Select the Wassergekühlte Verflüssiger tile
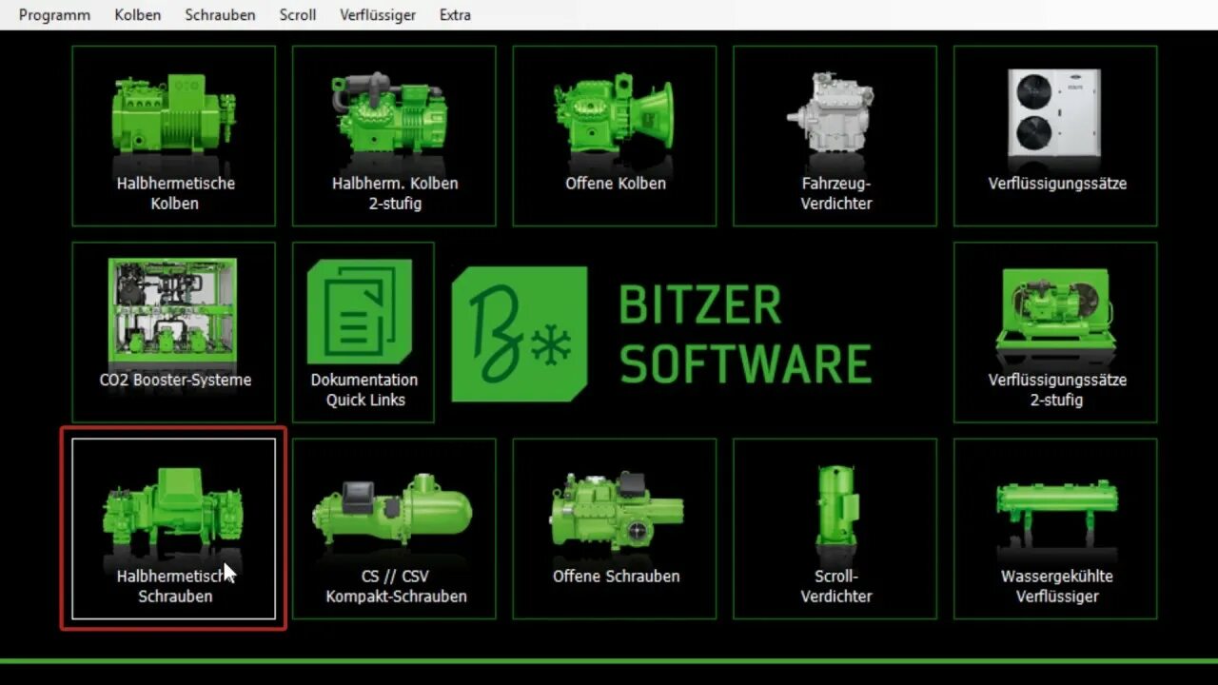The width and height of the screenshot is (1218, 685). [x=1056, y=529]
